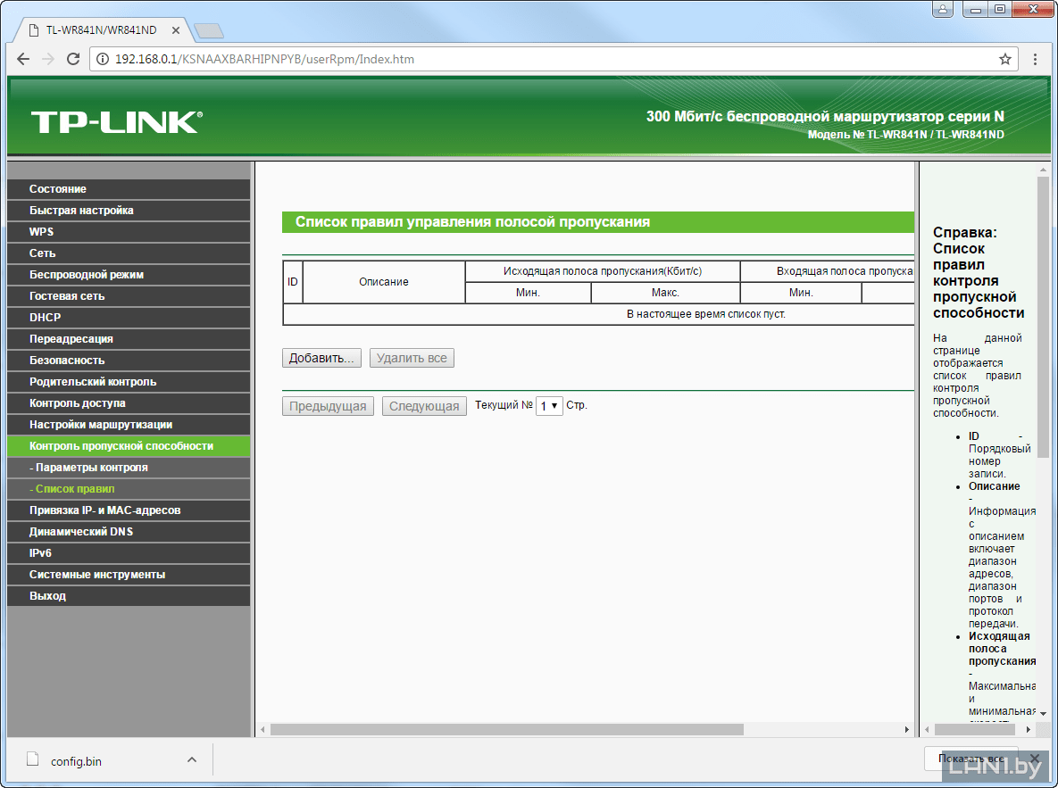Image resolution: width=1058 pixels, height=788 pixels.
Task: Open the Гостевая сеть section
Action: (x=129, y=296)
